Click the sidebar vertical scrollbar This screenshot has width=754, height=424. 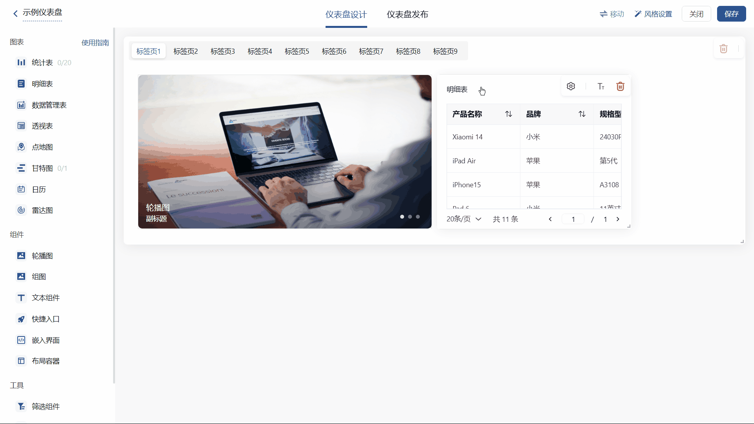pos(114,205)
